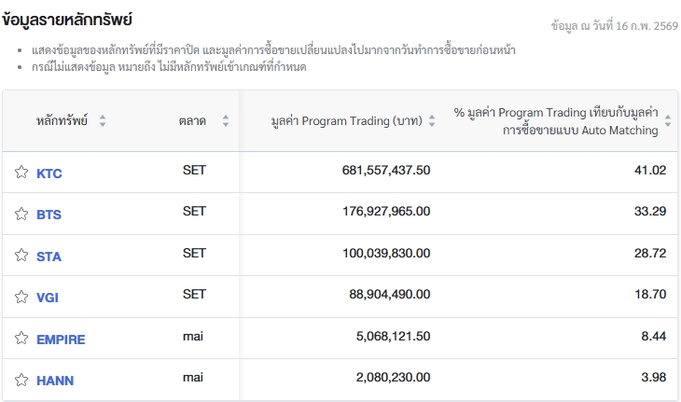This screenshot has width=681, height=402.
Task: Sort table by ตลาด column arrows
Action: pyautogui.click(x=226, y=120)
